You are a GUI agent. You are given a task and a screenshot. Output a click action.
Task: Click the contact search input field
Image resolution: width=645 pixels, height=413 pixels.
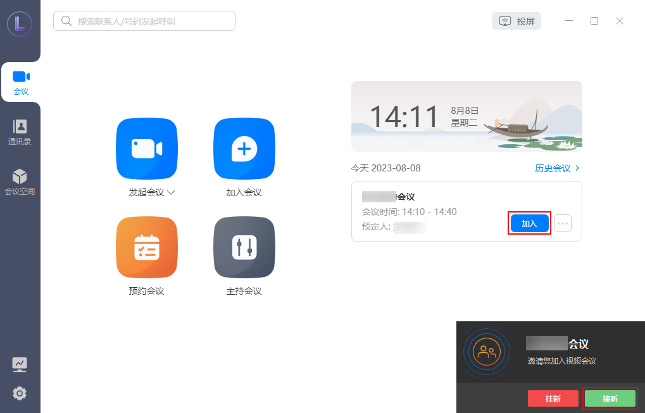[x=144, y=21]
